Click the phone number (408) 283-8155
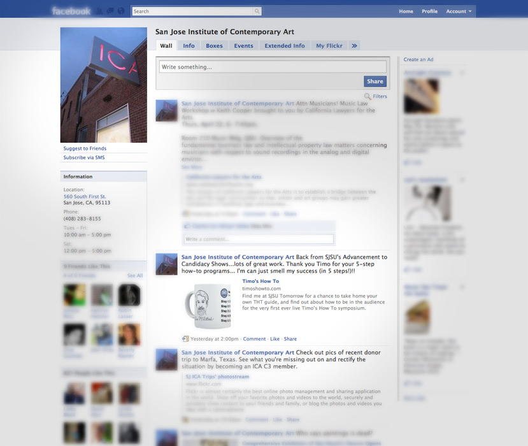This screenshot has width=528, height=446. (x=82, y=219)
